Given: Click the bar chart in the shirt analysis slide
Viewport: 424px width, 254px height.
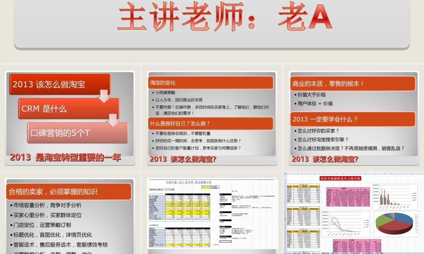Looking at the screenshot, I should tap(395, 196).
